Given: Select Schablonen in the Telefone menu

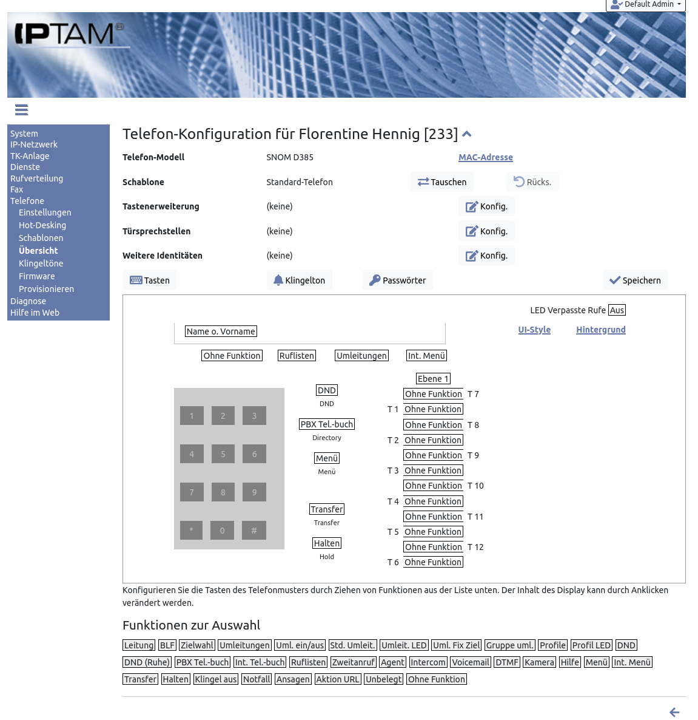Looking at the screenshot, I should click(41, 238).
